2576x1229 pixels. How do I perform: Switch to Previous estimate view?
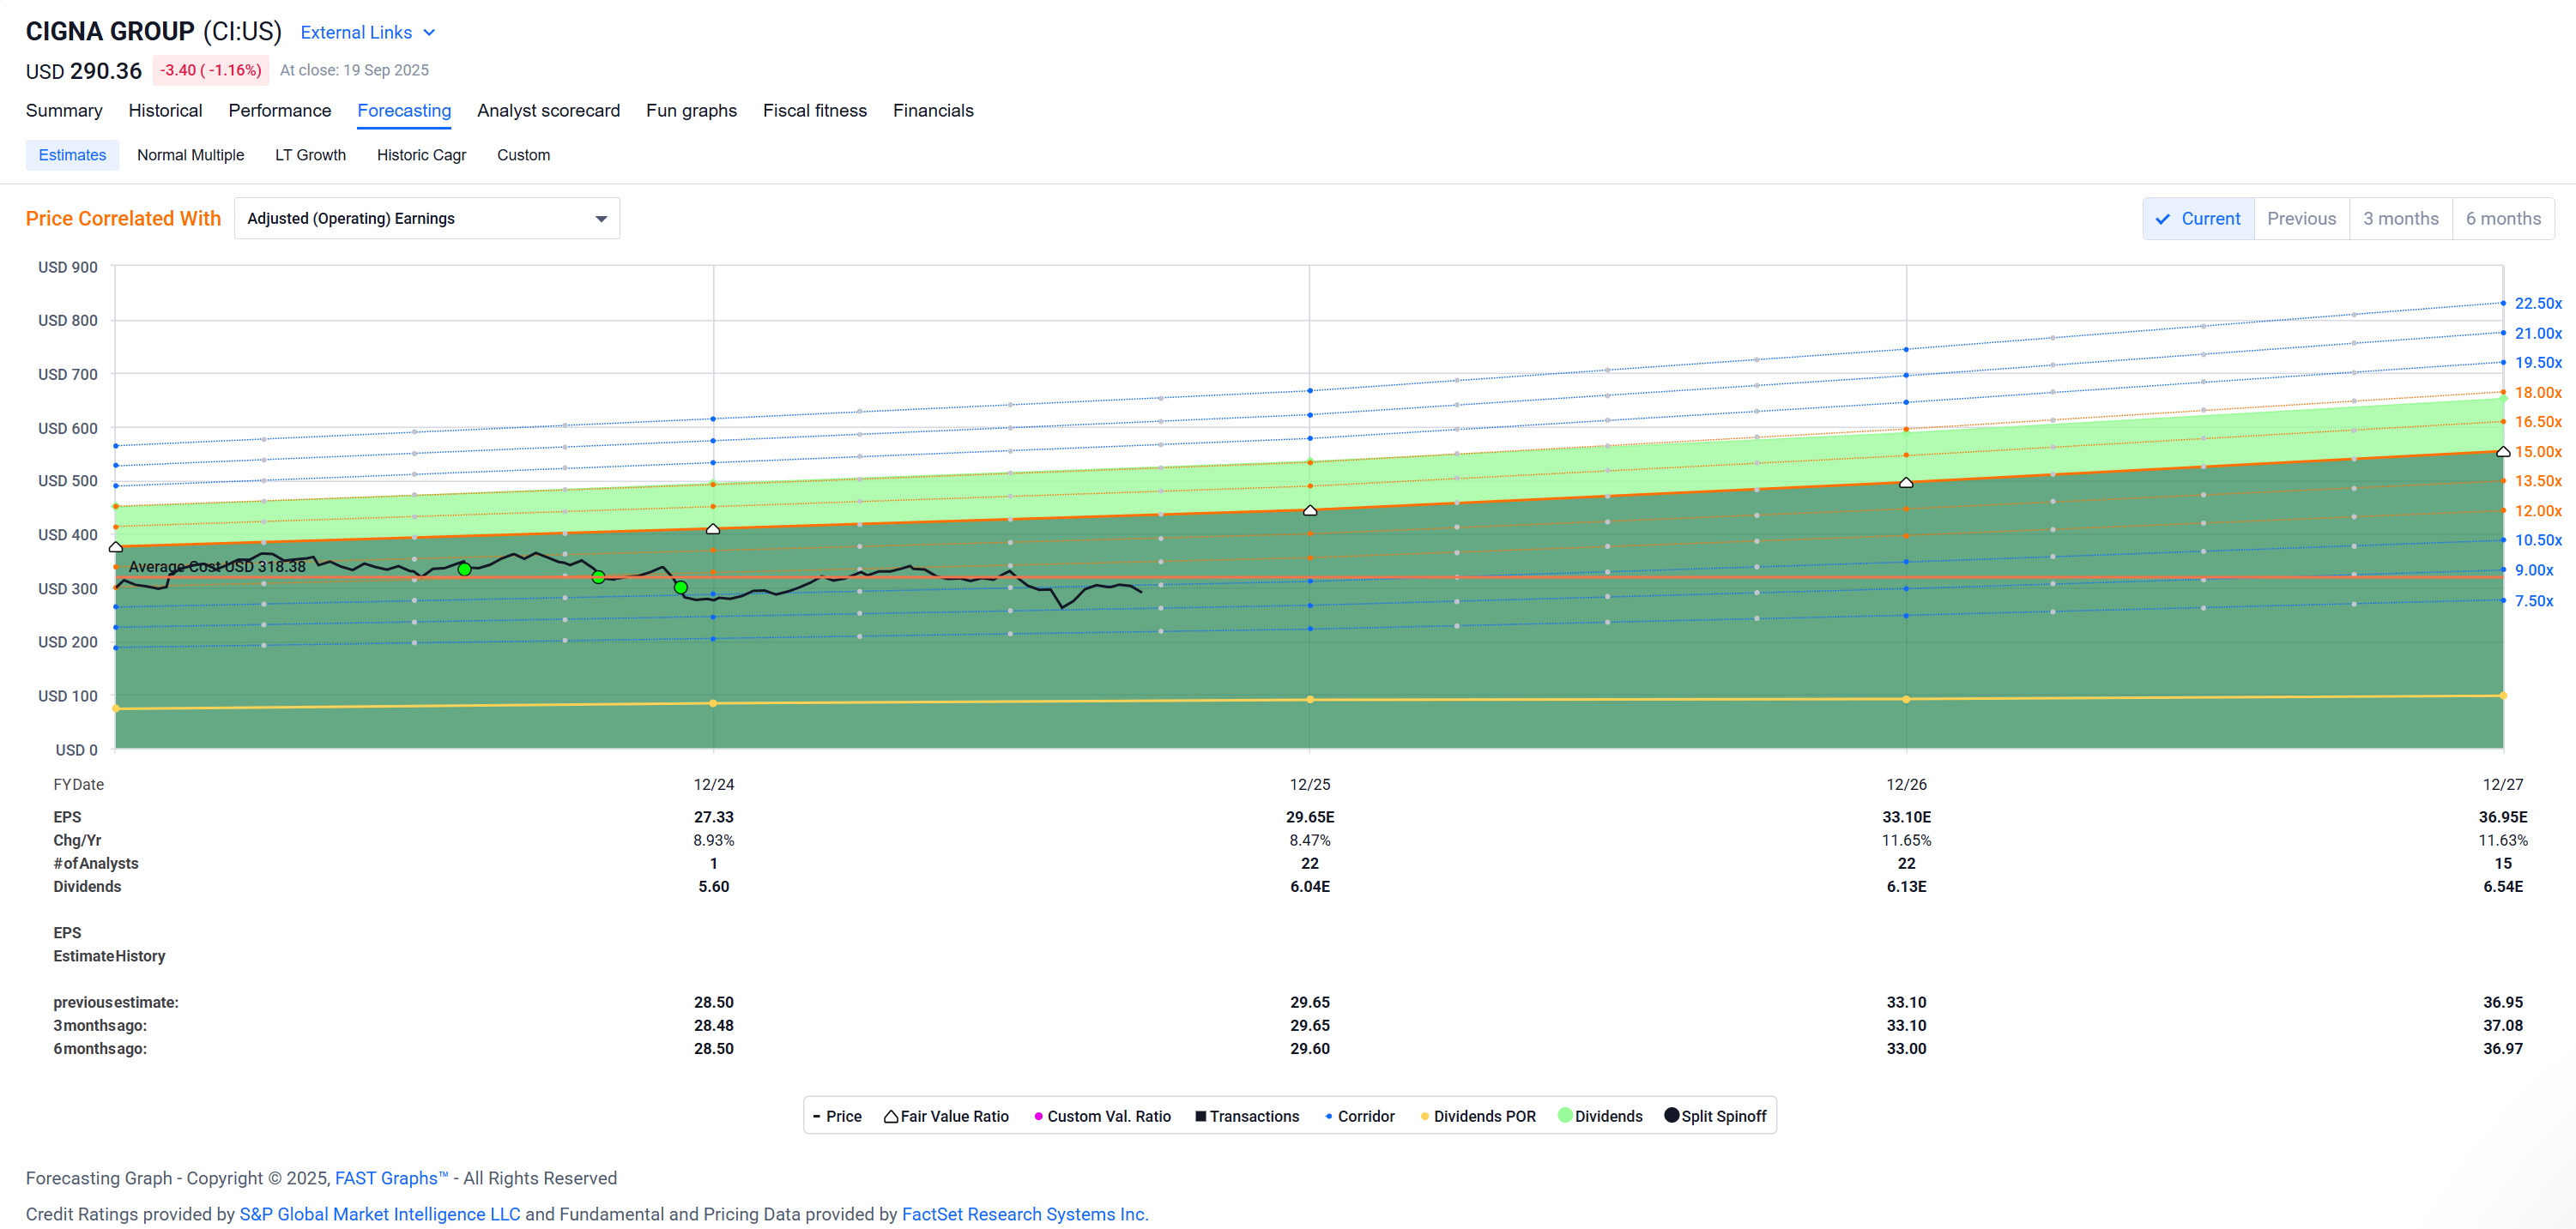2301,219
